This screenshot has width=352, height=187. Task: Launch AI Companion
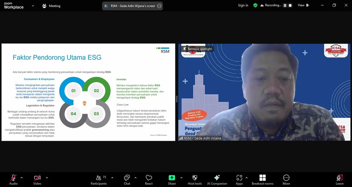click(217, 179)
